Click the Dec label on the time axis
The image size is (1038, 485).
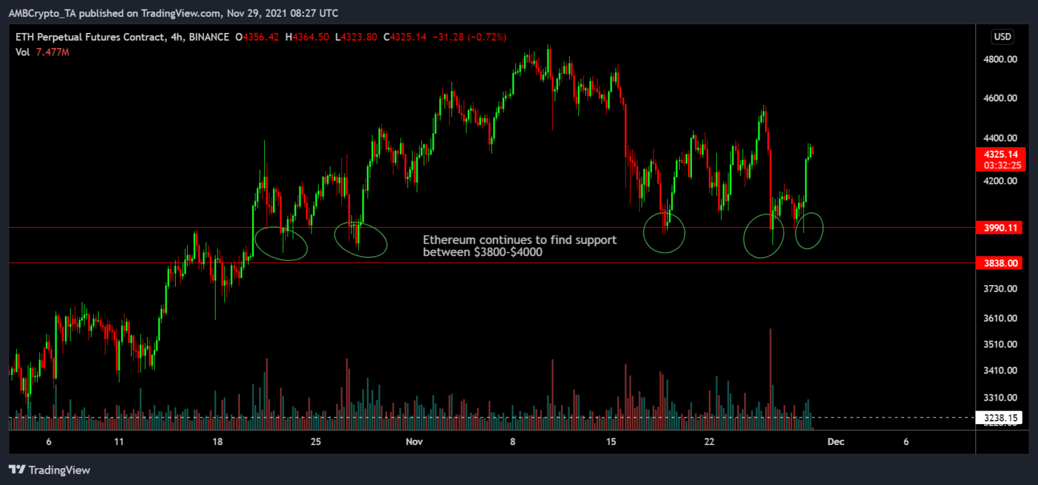(x=835, y=442)
